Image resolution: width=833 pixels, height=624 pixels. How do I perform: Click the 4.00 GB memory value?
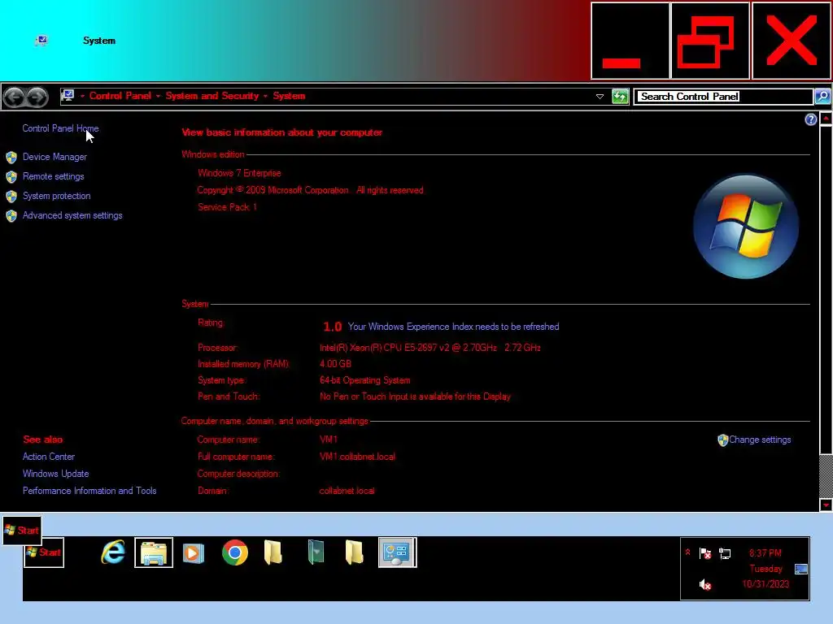click(x=335, y=364)
